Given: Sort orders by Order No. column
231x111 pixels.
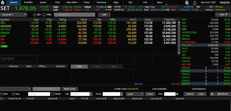Looking at the screenshot, I should point(14,99).
